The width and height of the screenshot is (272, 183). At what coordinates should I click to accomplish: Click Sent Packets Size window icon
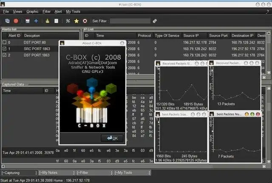coord(158,114)
